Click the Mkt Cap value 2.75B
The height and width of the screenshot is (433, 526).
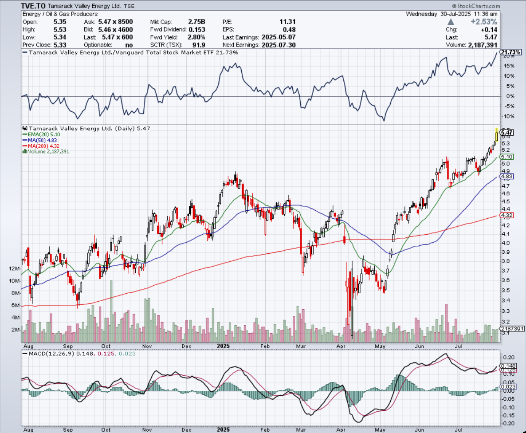point(196,22)
